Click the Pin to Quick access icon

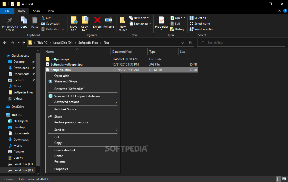[x=10, y=20]
